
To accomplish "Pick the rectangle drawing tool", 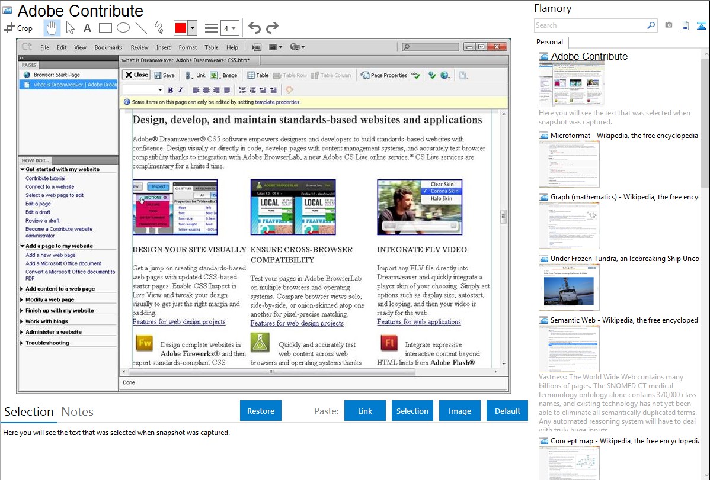I will (105, 28).
